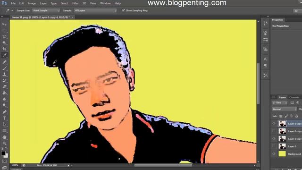Select the Eraser tool
Viewport: 302px width, 170px height.
click(x=4, y=87)
